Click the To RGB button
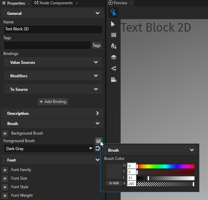Screen dimensions: 208x200 (114, 183)
